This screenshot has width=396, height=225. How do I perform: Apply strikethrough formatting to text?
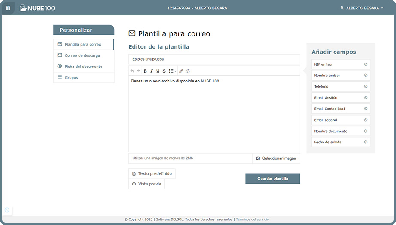164,71
